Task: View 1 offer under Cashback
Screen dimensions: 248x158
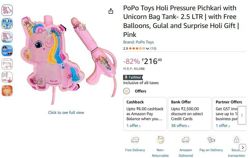Action: 133,125
